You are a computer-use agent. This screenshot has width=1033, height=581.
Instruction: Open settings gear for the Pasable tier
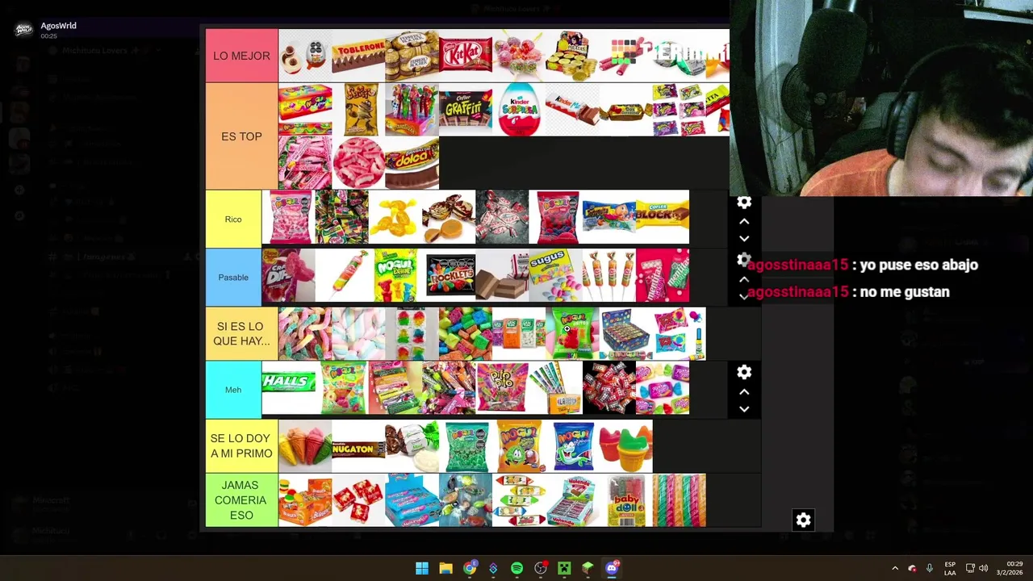pyautogui.click(x=744, y=260)
